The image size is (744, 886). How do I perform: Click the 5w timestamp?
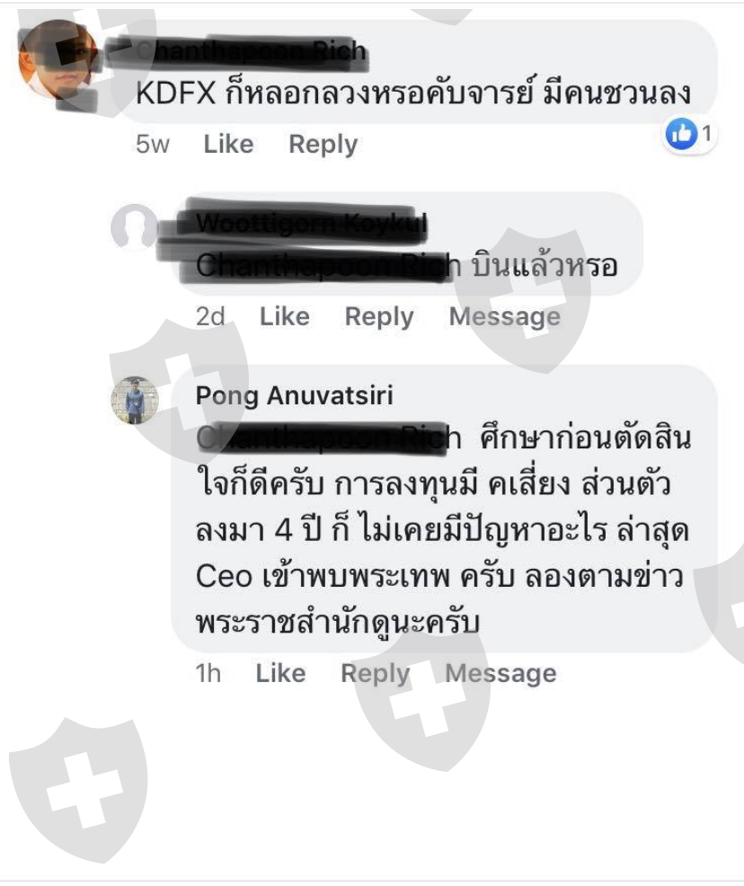coord(153,145)
